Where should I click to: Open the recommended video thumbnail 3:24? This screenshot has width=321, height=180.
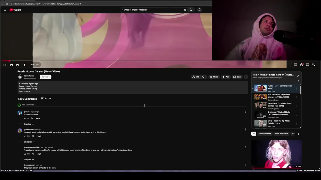coord(276,154)
